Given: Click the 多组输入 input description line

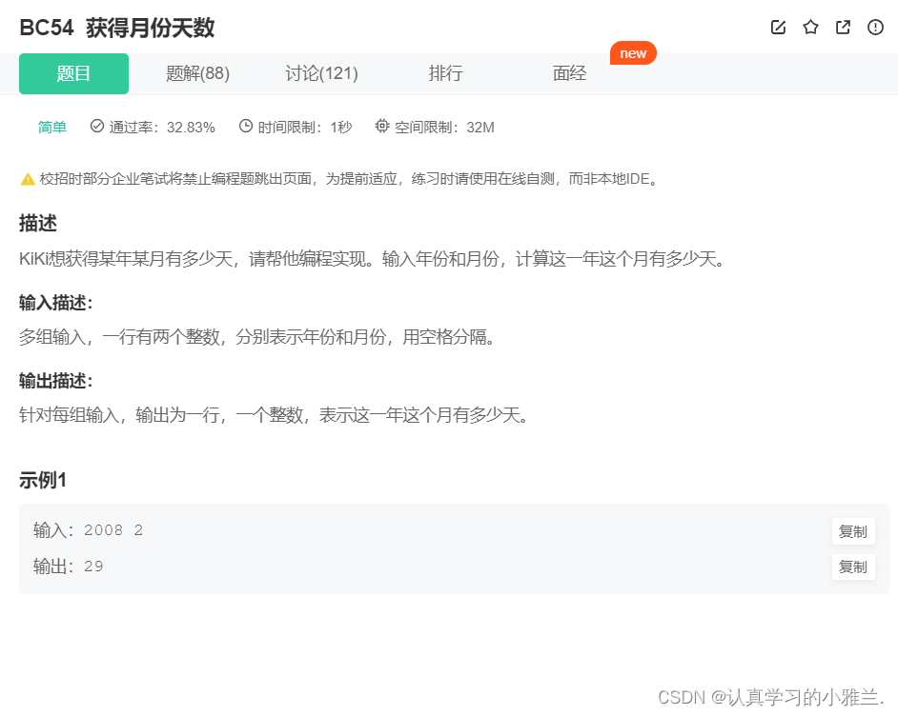Looking at the screenshot, I should coord(257,337).
